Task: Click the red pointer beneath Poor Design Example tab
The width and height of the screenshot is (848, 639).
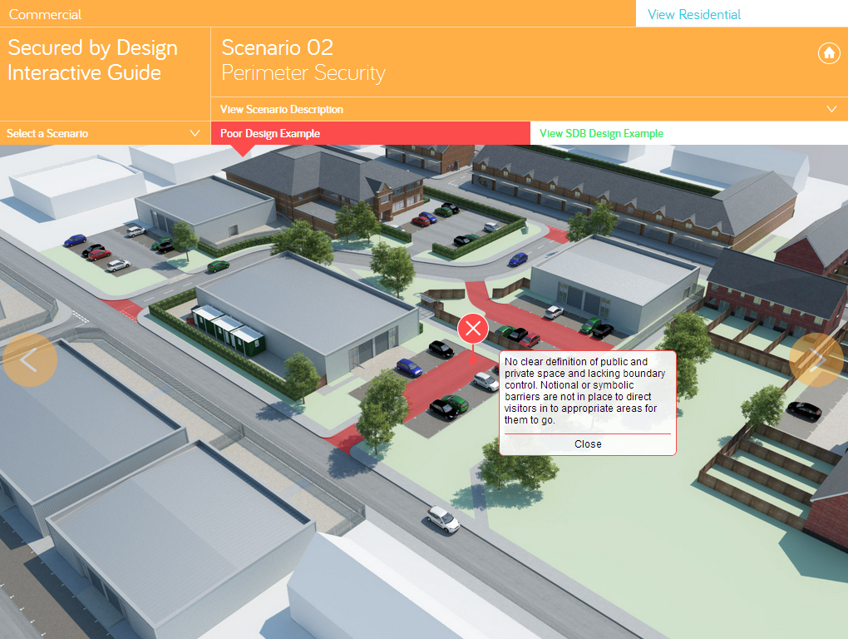Action: (x=242, y=148)
